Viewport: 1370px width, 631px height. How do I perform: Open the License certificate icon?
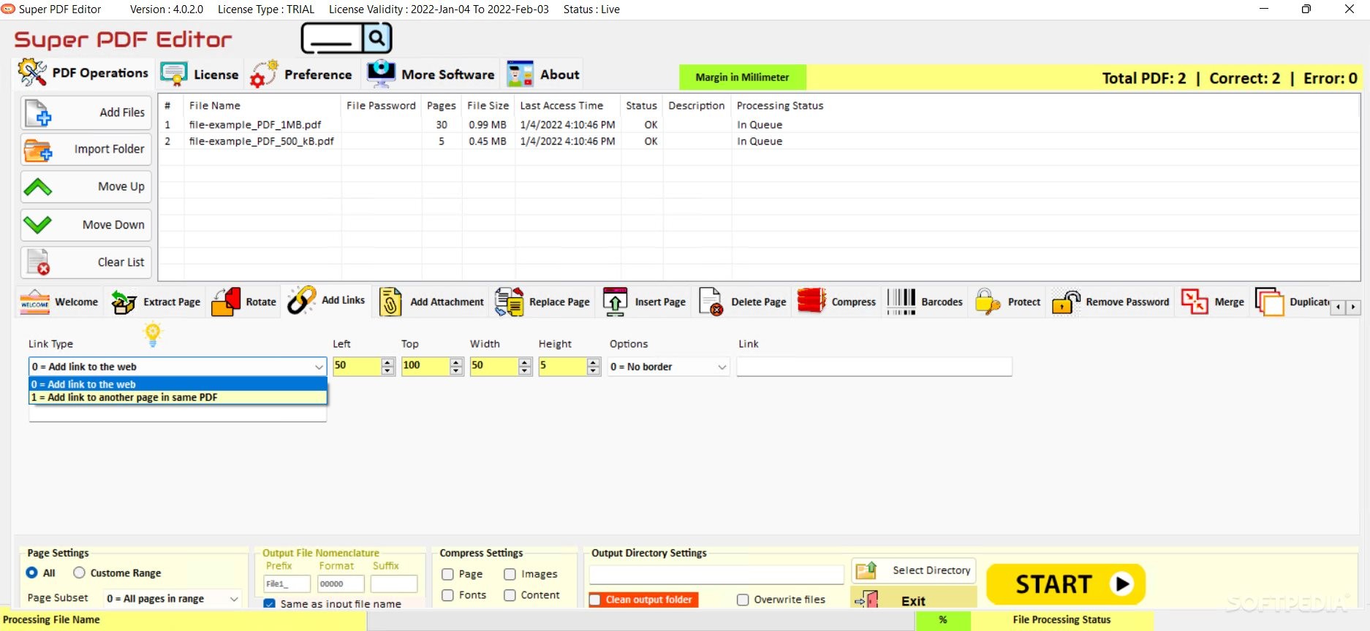174,74
